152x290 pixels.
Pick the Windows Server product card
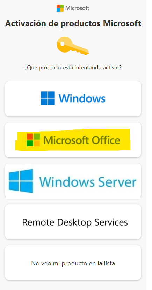coord(73,181)
